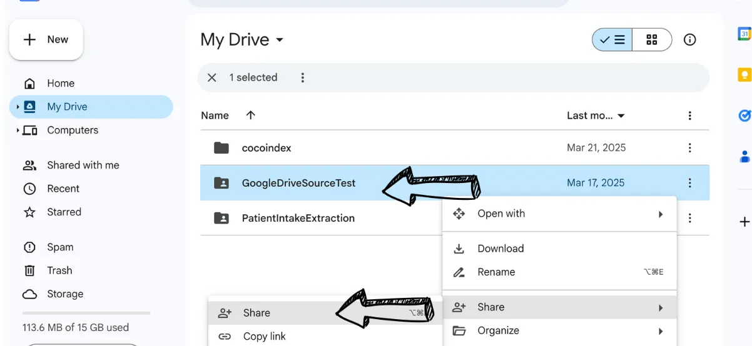Screen dimensions: 752x346
Task: Open column header more options icon
Action: coord(689,116)
